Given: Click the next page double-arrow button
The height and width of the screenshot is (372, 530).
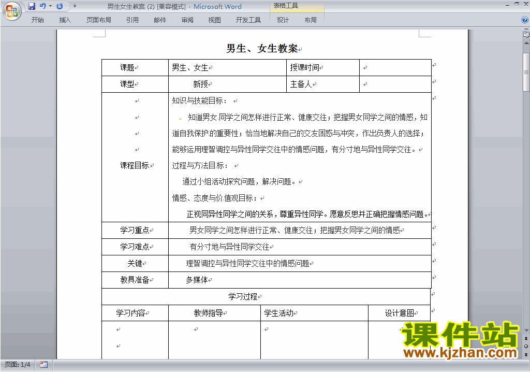Looking at the screenshot, I should (x=526, y=354).
